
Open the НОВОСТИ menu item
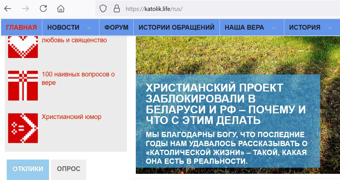click(x=63, y=27)
